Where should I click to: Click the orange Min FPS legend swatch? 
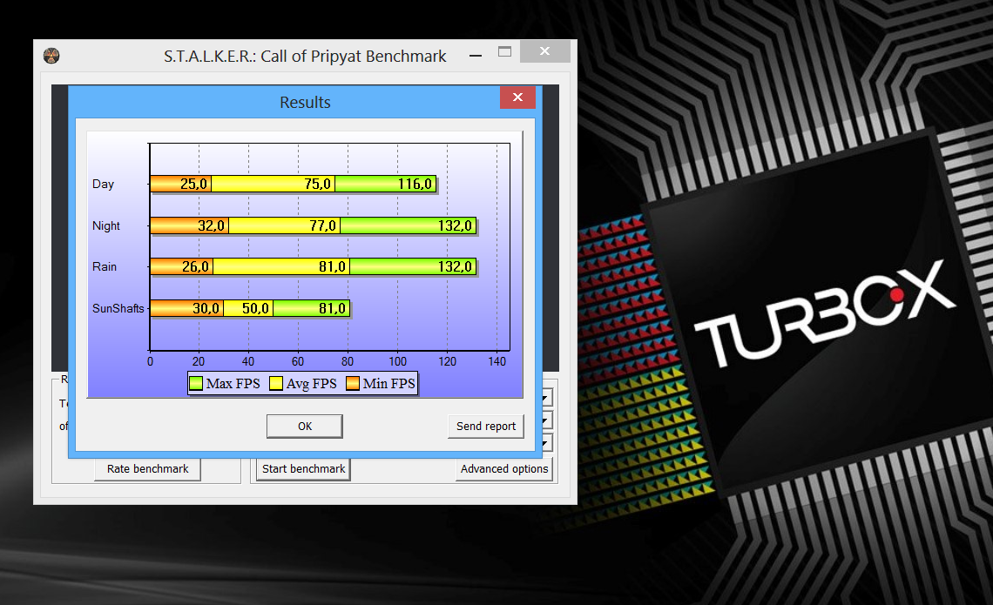353,384
